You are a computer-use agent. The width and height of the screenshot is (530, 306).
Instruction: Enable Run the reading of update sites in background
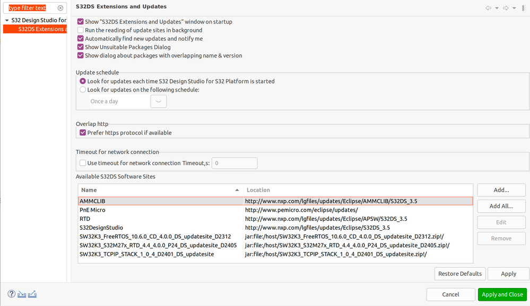coord(81,30)
